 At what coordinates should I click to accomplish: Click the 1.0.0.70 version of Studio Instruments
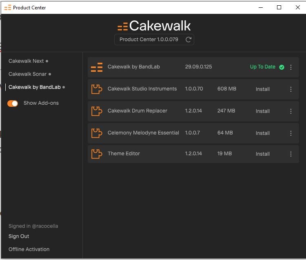(x=194, y=89)
